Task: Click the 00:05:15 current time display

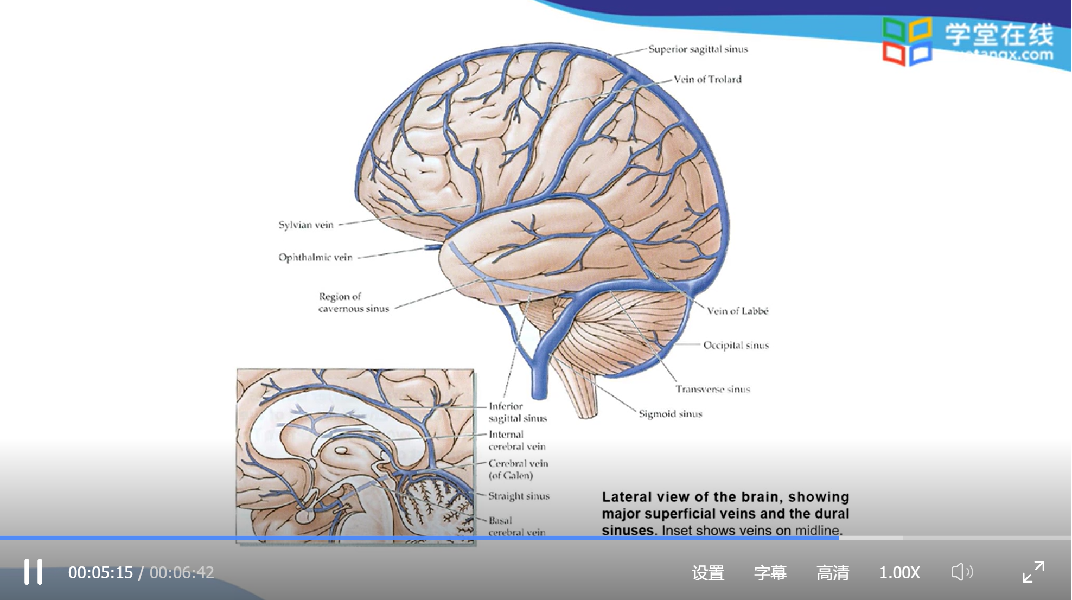Action: [100, 573]
